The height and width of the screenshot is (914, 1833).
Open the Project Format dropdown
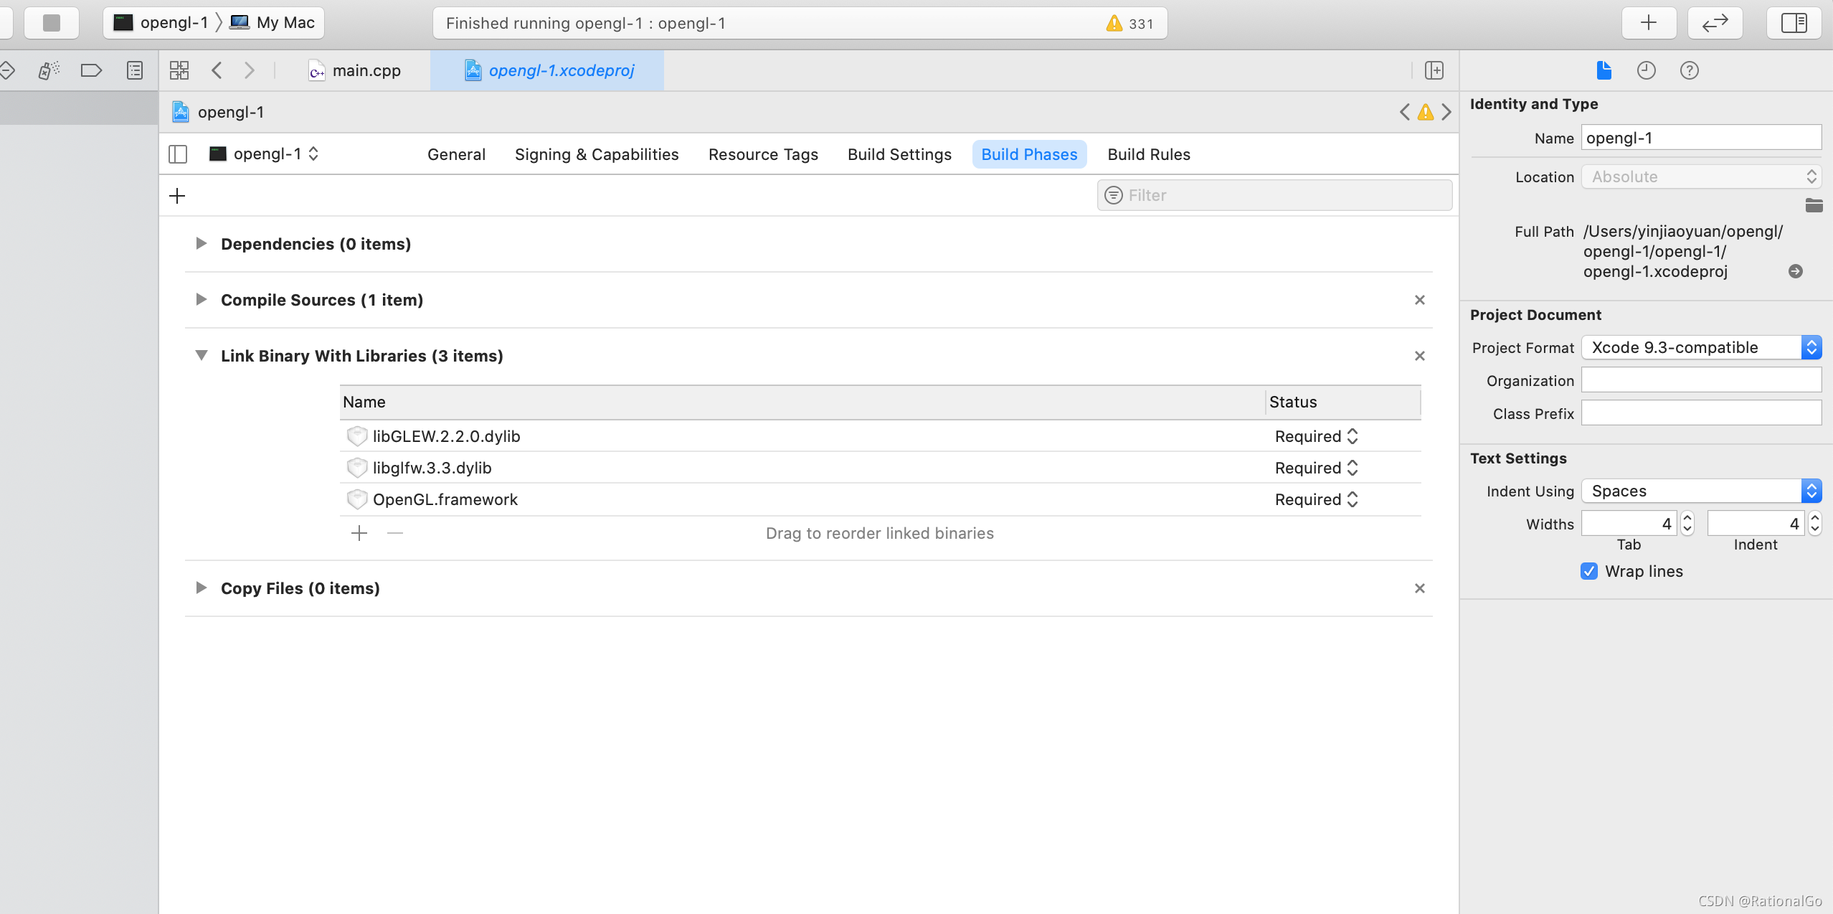1701,348
